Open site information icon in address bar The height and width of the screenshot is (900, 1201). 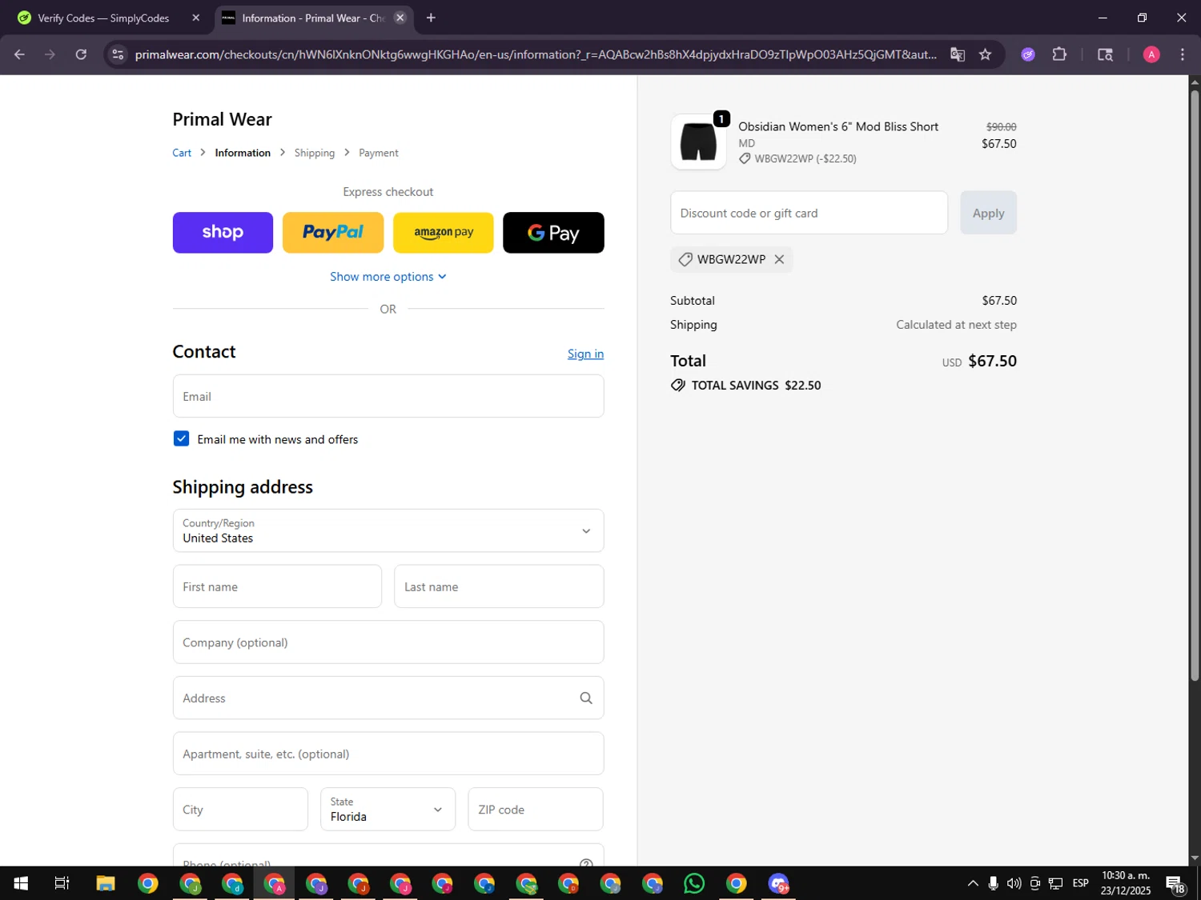(118, 54)
